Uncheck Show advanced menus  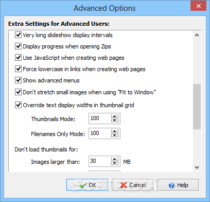click(18, 80)
